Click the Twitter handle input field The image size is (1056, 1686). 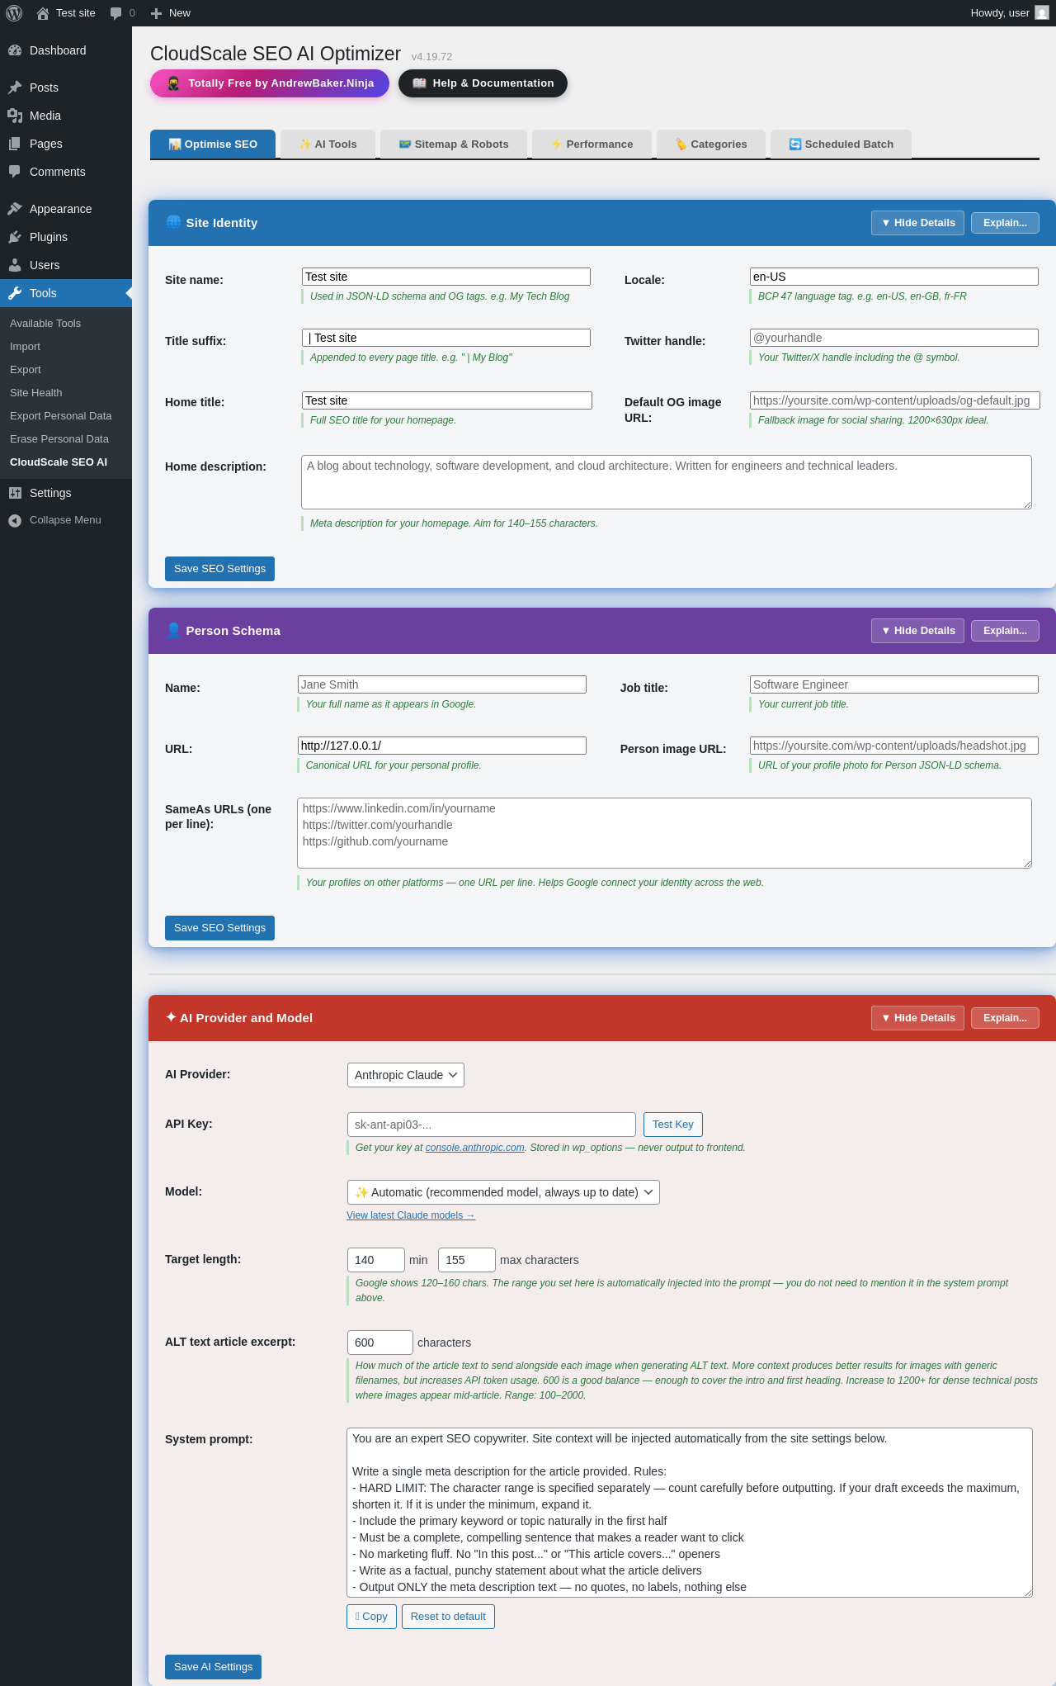point(893,338)
